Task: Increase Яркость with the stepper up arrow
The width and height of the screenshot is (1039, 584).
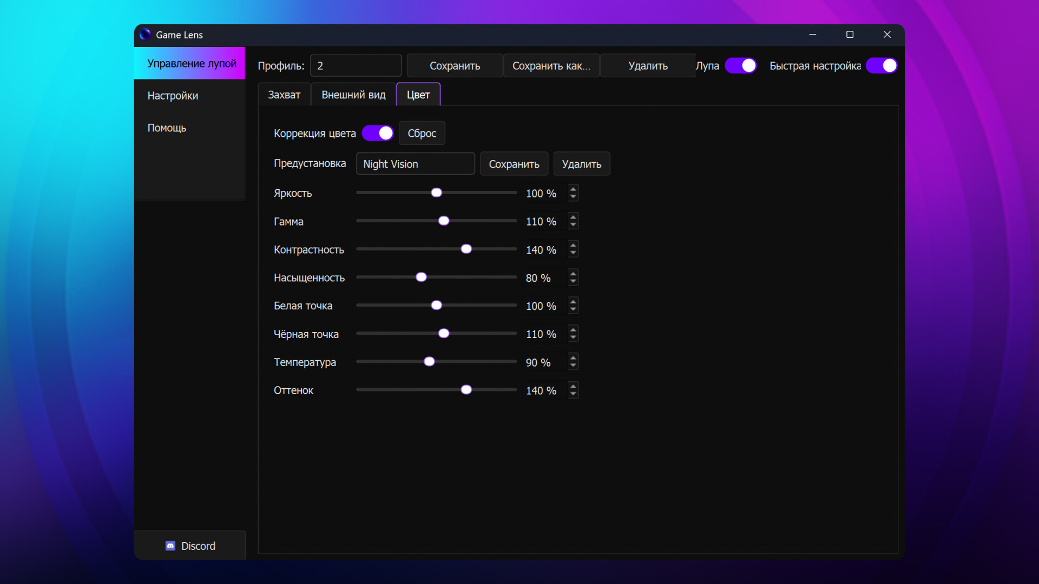Action: 573,190
